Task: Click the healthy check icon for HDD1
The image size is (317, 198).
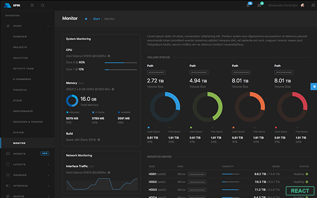Action: click(307, 174)
